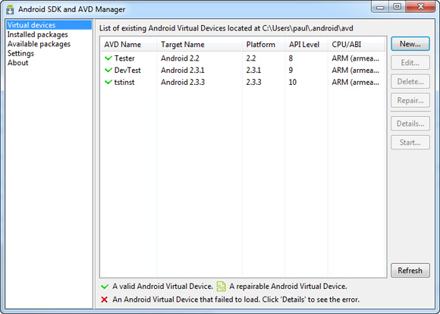440x314 pixels.
Task: Click API level 9 in the DevTest row
Action: (x=291, y=70)
